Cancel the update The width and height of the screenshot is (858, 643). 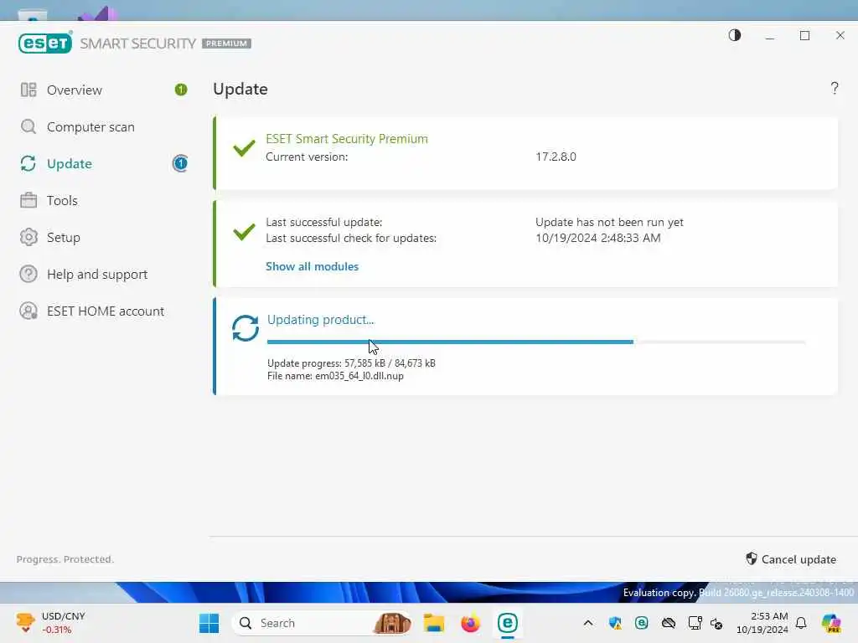(791, 559)
